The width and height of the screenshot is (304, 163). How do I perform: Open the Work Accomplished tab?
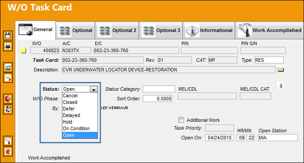pos(269,30)
